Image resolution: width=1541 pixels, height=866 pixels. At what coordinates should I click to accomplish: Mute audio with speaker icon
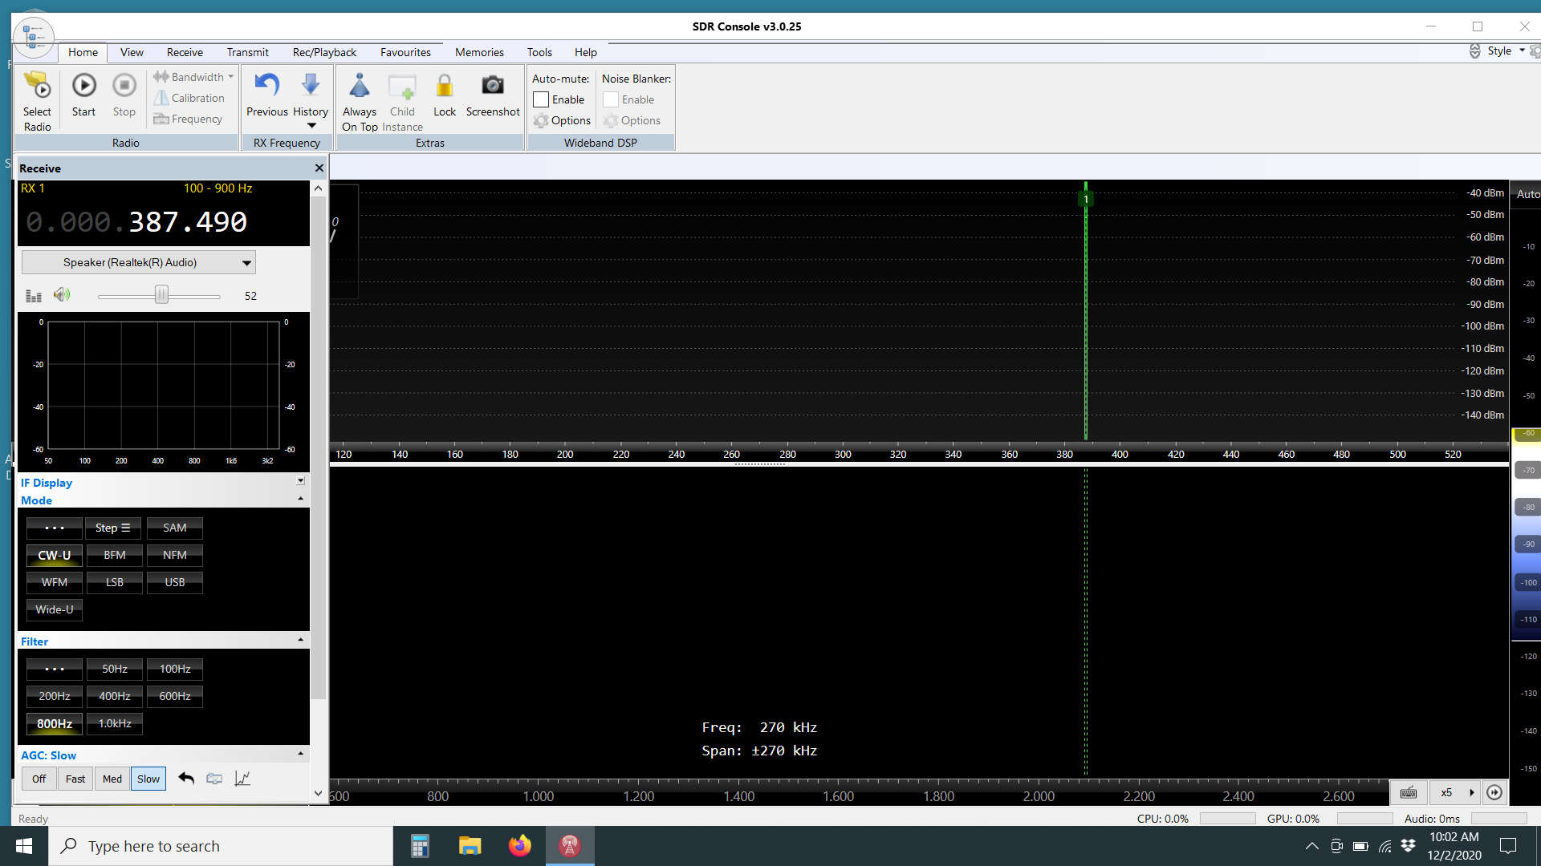[x=62, y=295]
